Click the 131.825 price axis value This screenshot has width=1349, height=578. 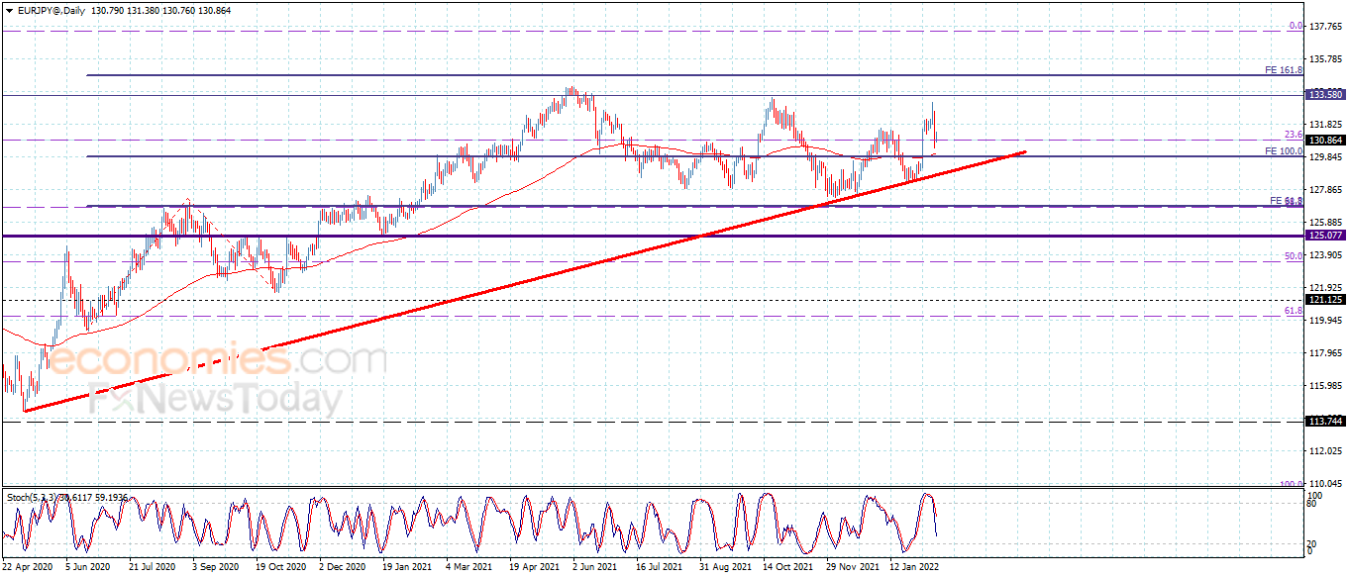tap(1326, 125)
